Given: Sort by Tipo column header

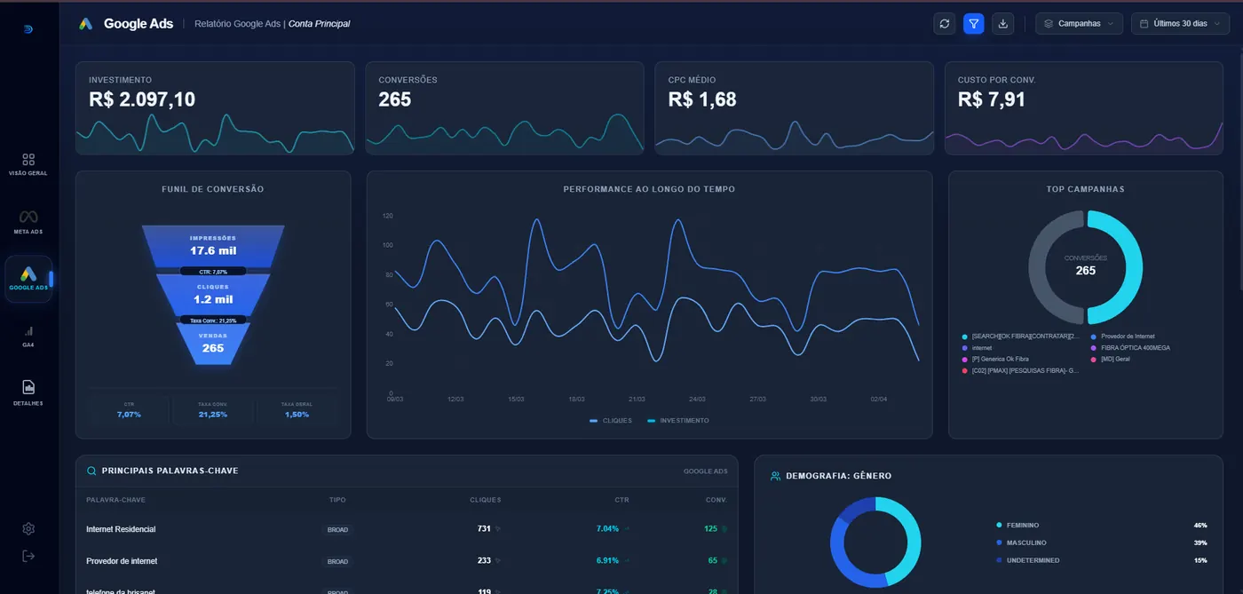Looking at the screenshot, I should (337, 500).
